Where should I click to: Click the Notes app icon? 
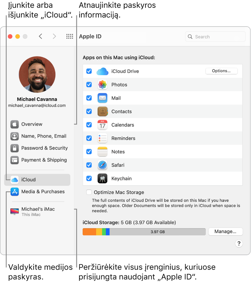click(x=102, y=152)
